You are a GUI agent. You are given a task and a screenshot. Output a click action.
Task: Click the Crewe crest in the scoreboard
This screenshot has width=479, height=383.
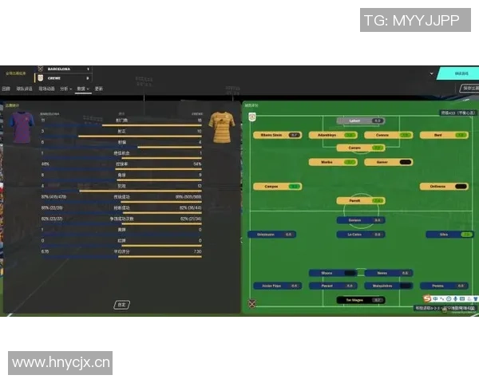coord(42,78)
